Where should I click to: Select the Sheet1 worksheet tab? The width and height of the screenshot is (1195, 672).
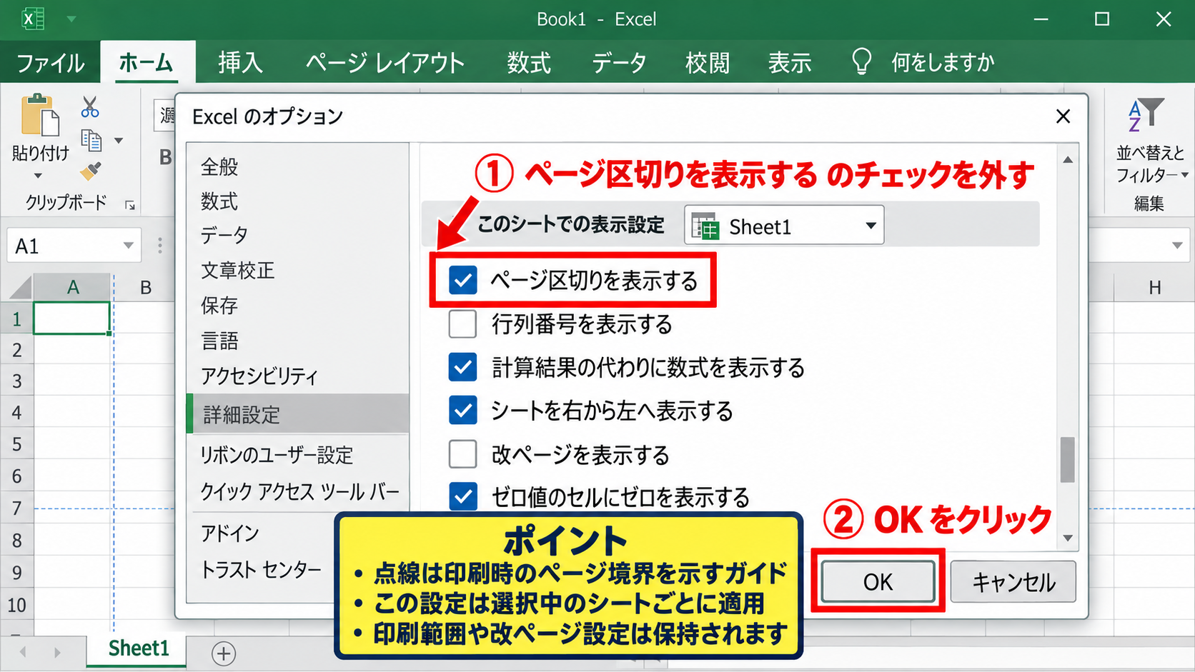pyautogui.click(x=138, y=649)
